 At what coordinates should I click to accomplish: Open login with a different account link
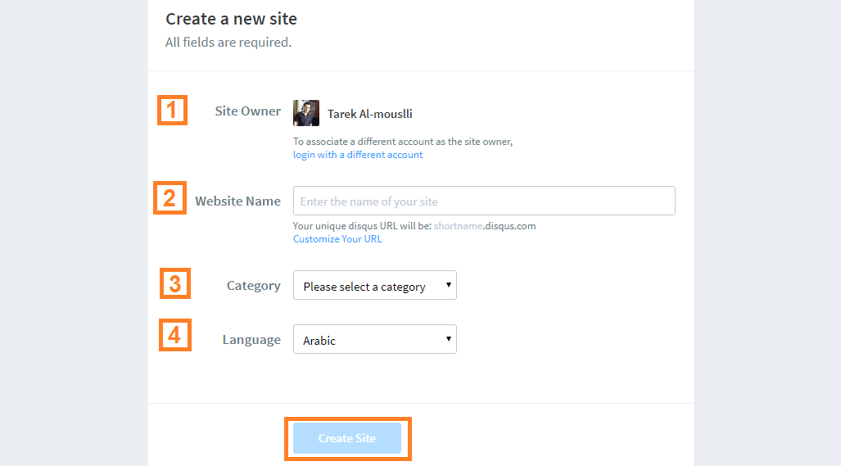[358, 155]
